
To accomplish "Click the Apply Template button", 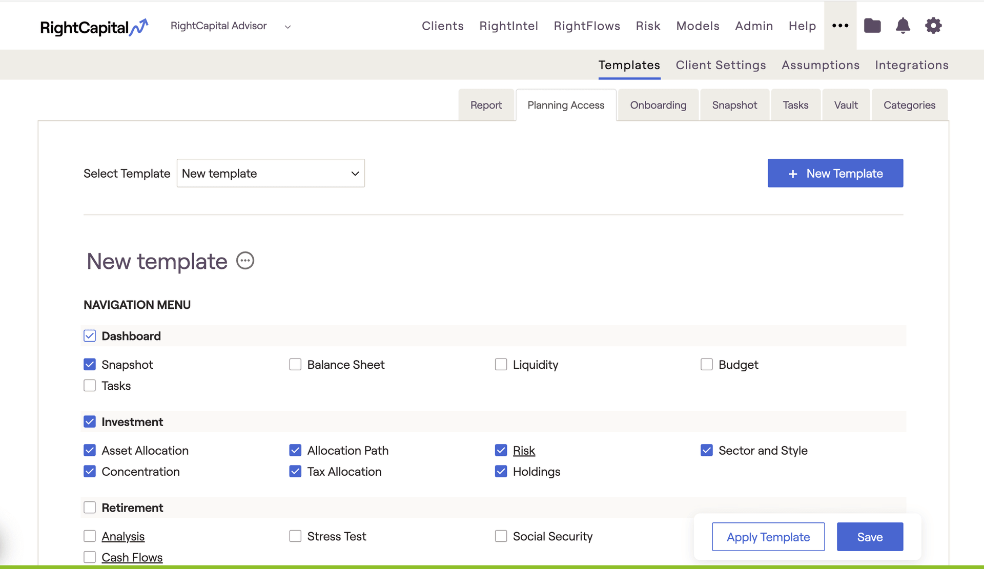I will tap(768, 537).
